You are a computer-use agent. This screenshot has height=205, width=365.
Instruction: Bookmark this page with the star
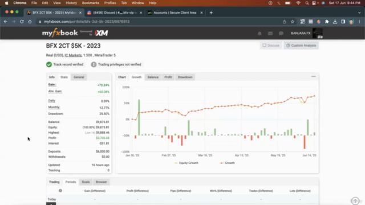293,22
